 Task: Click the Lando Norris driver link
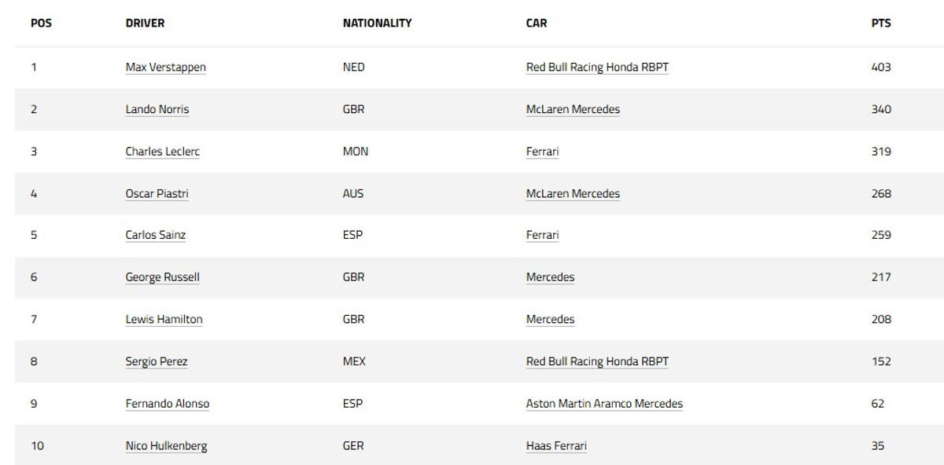point(157,109)
